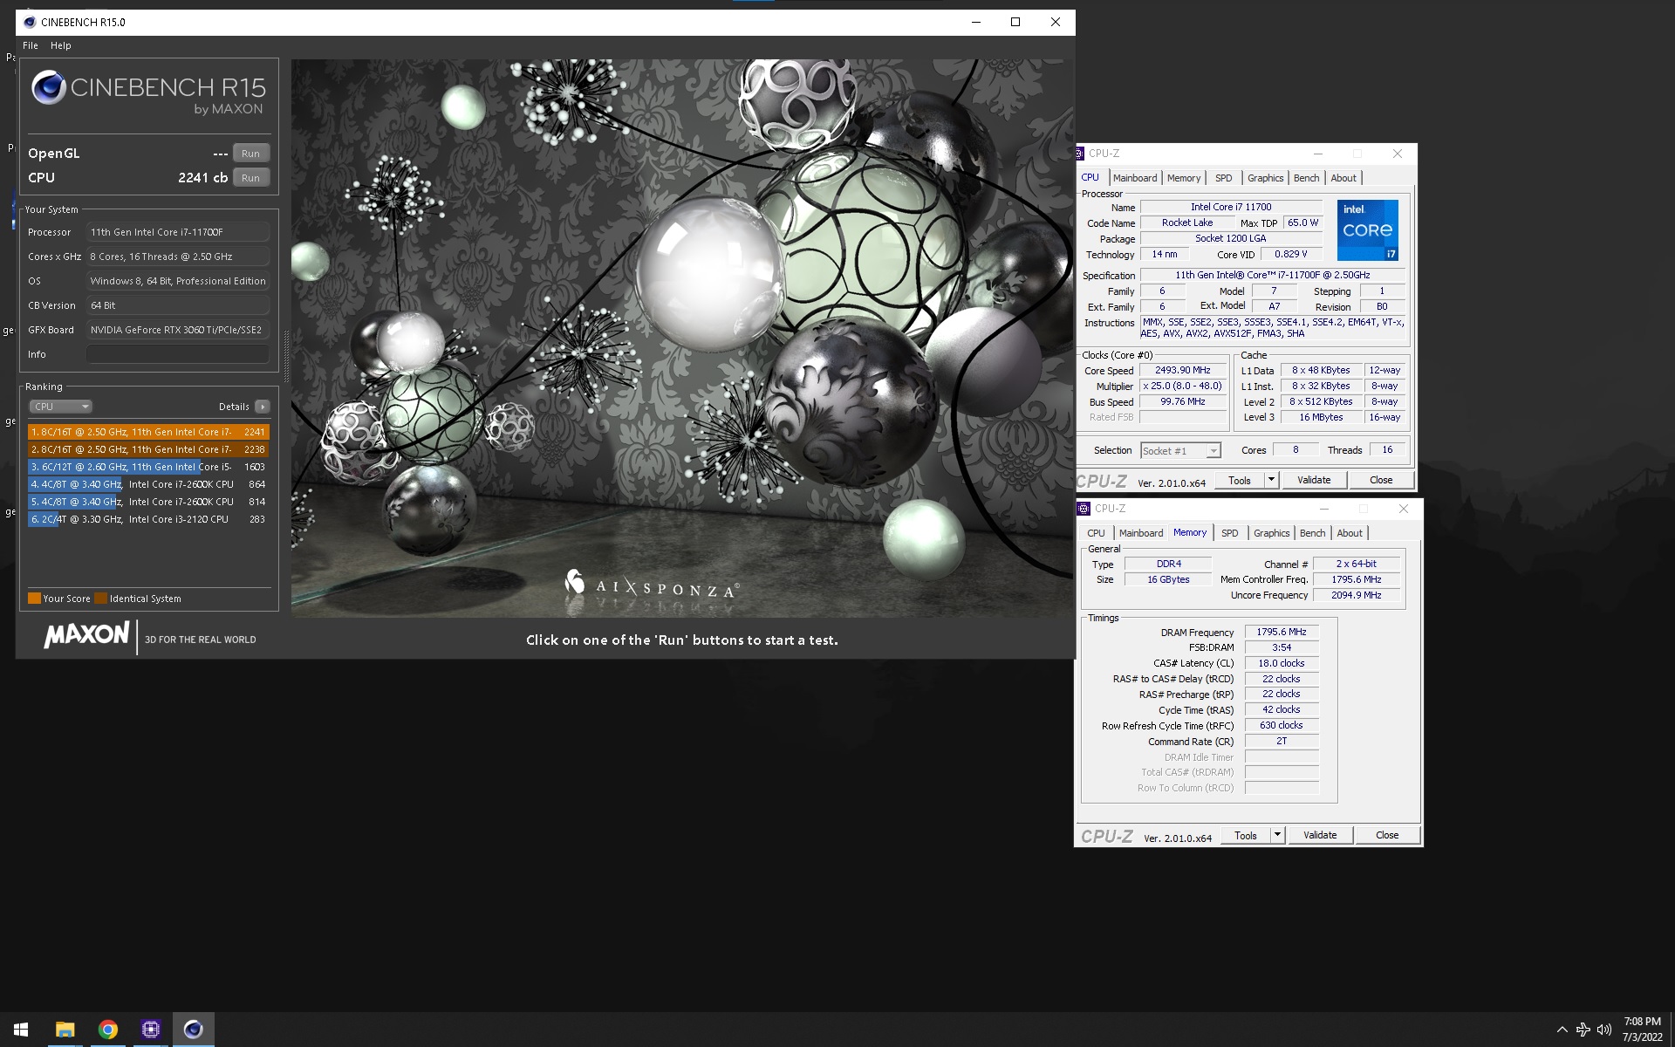Open the Windows Start menu
This screenshot has width=1675, height=1047.
click(x=21, y=1030)
